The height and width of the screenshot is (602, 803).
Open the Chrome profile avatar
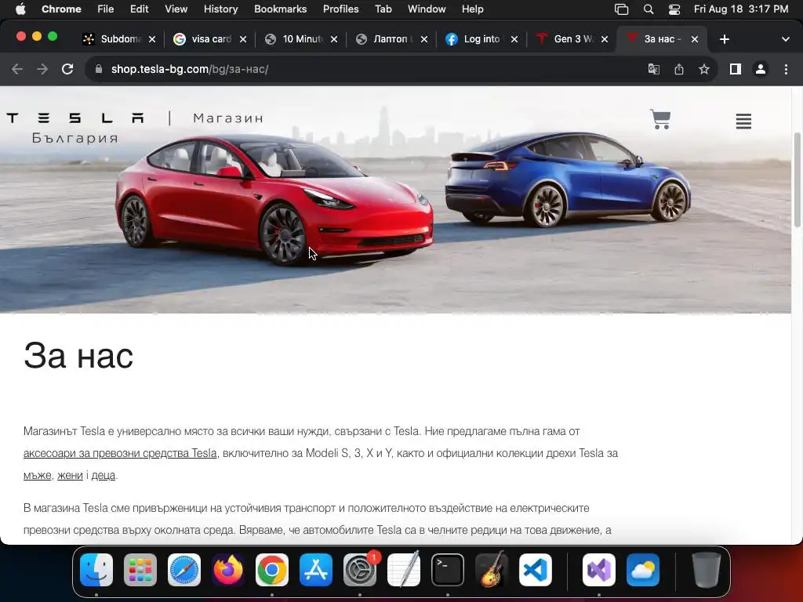tap(761, 69)
